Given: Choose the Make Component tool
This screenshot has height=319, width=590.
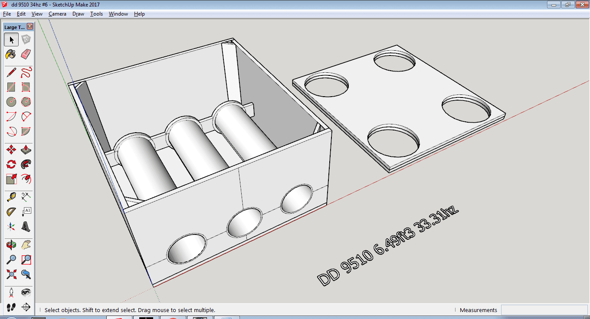Looking at the screenshot, I should click(x=26, y=39).
